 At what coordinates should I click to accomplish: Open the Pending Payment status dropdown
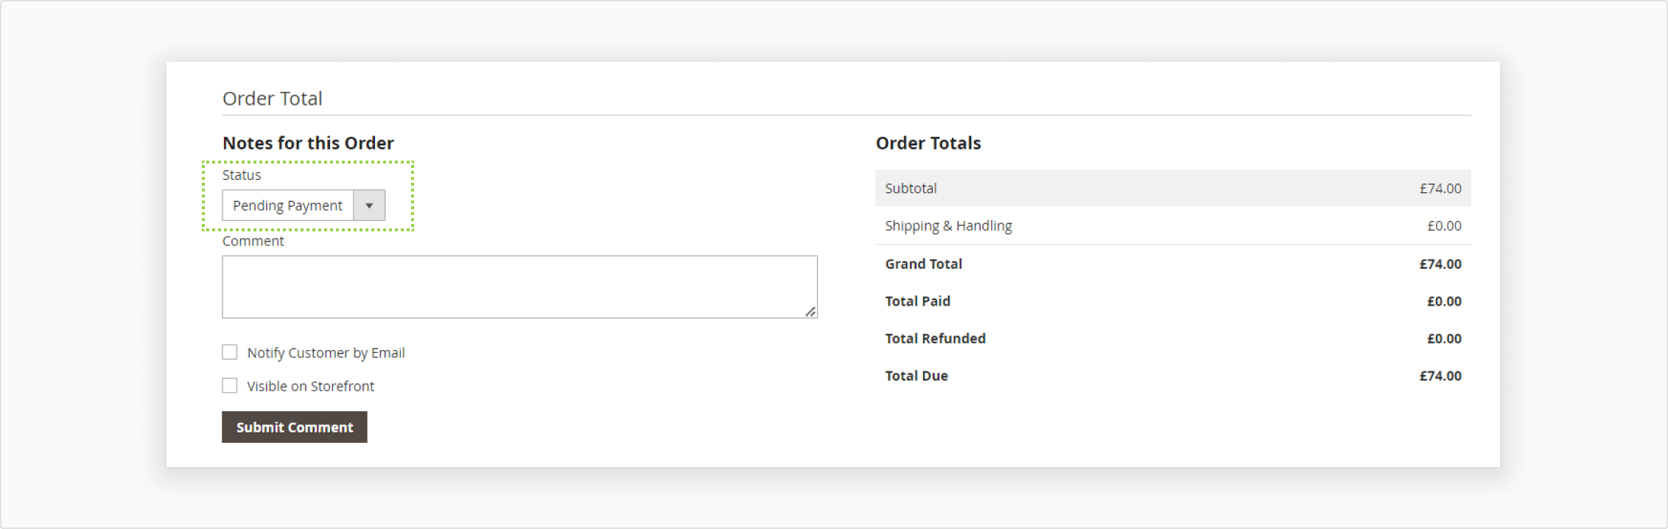(x=304, y=206)
